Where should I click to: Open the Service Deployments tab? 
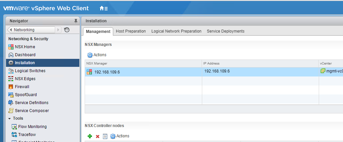[225, 31]
